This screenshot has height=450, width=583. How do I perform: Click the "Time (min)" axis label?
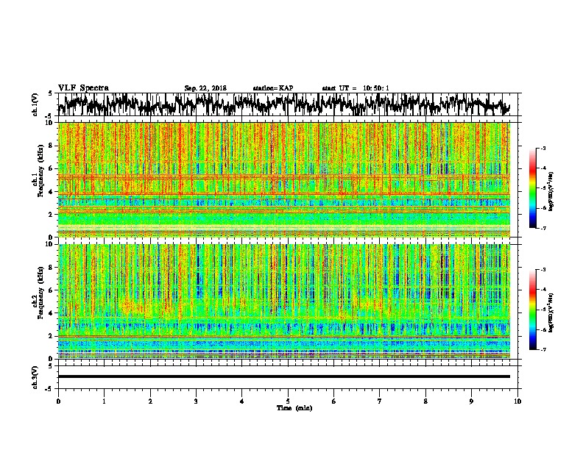point(294,408)
